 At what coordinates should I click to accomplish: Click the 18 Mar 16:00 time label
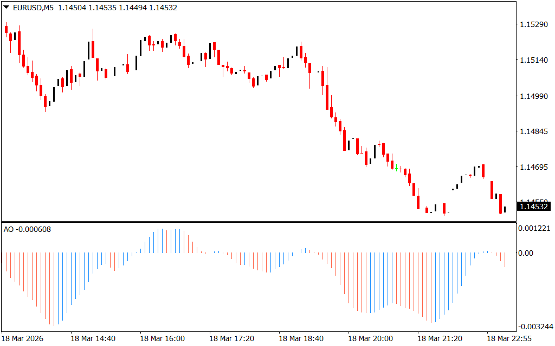click(162, 338)
